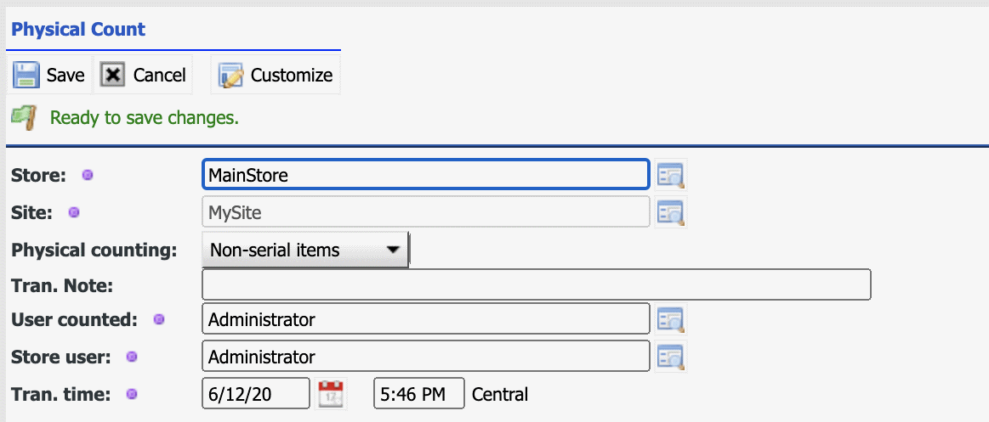
Task: Open the Site lookup icon
Action: pyautogui.click(x=671, y=211)
